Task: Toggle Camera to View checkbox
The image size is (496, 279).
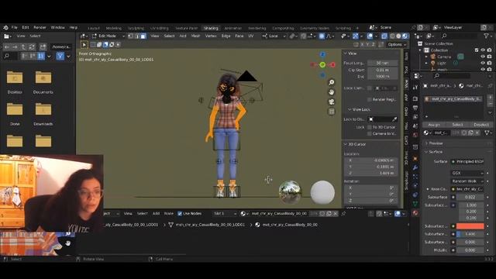Action: 369,134
